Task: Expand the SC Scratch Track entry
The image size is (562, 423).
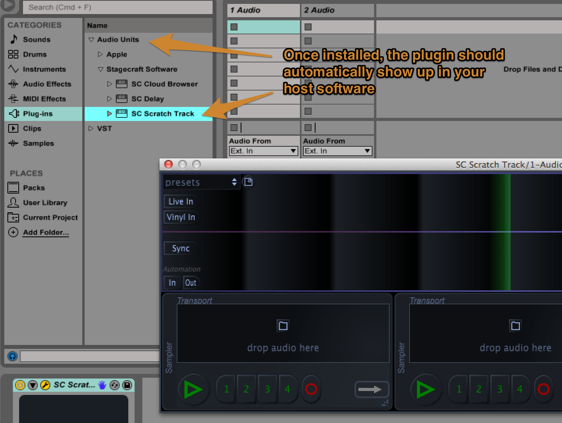Action: (110, 114)
